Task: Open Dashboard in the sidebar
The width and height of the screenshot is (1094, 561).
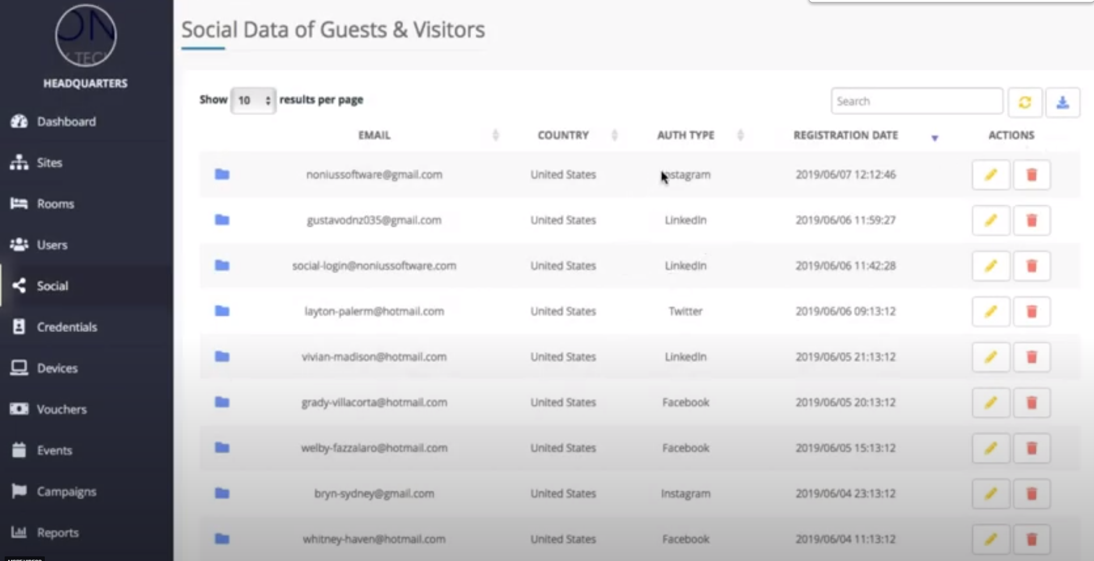Action: click(66, 122)
